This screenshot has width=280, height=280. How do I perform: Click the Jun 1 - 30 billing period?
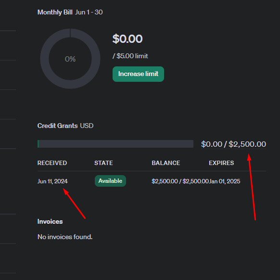point(89,13)
